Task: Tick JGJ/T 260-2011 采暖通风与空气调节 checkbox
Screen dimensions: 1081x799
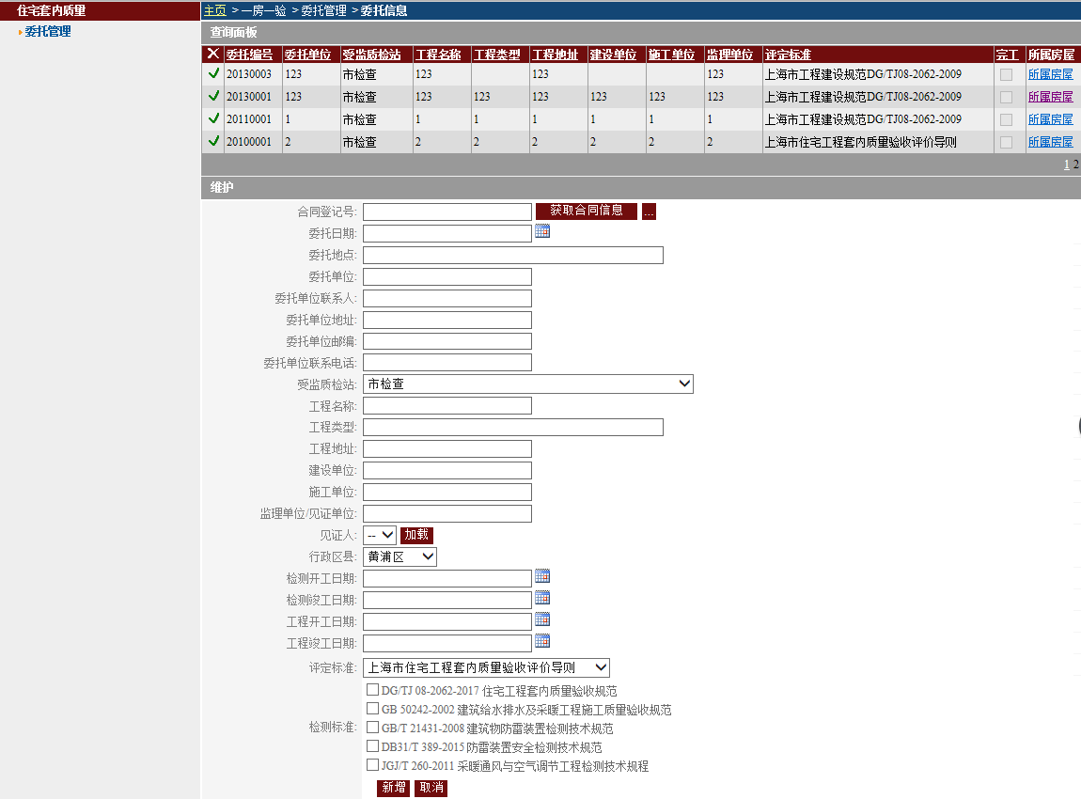Action: coord(373,765)
